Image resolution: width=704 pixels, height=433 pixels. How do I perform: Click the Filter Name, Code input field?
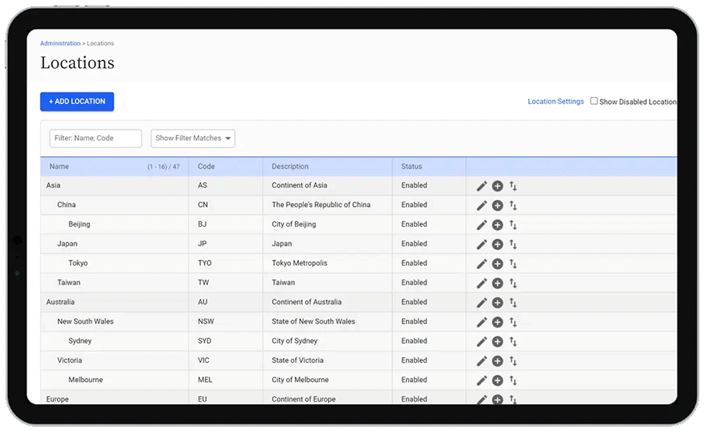tap(95, 138)
